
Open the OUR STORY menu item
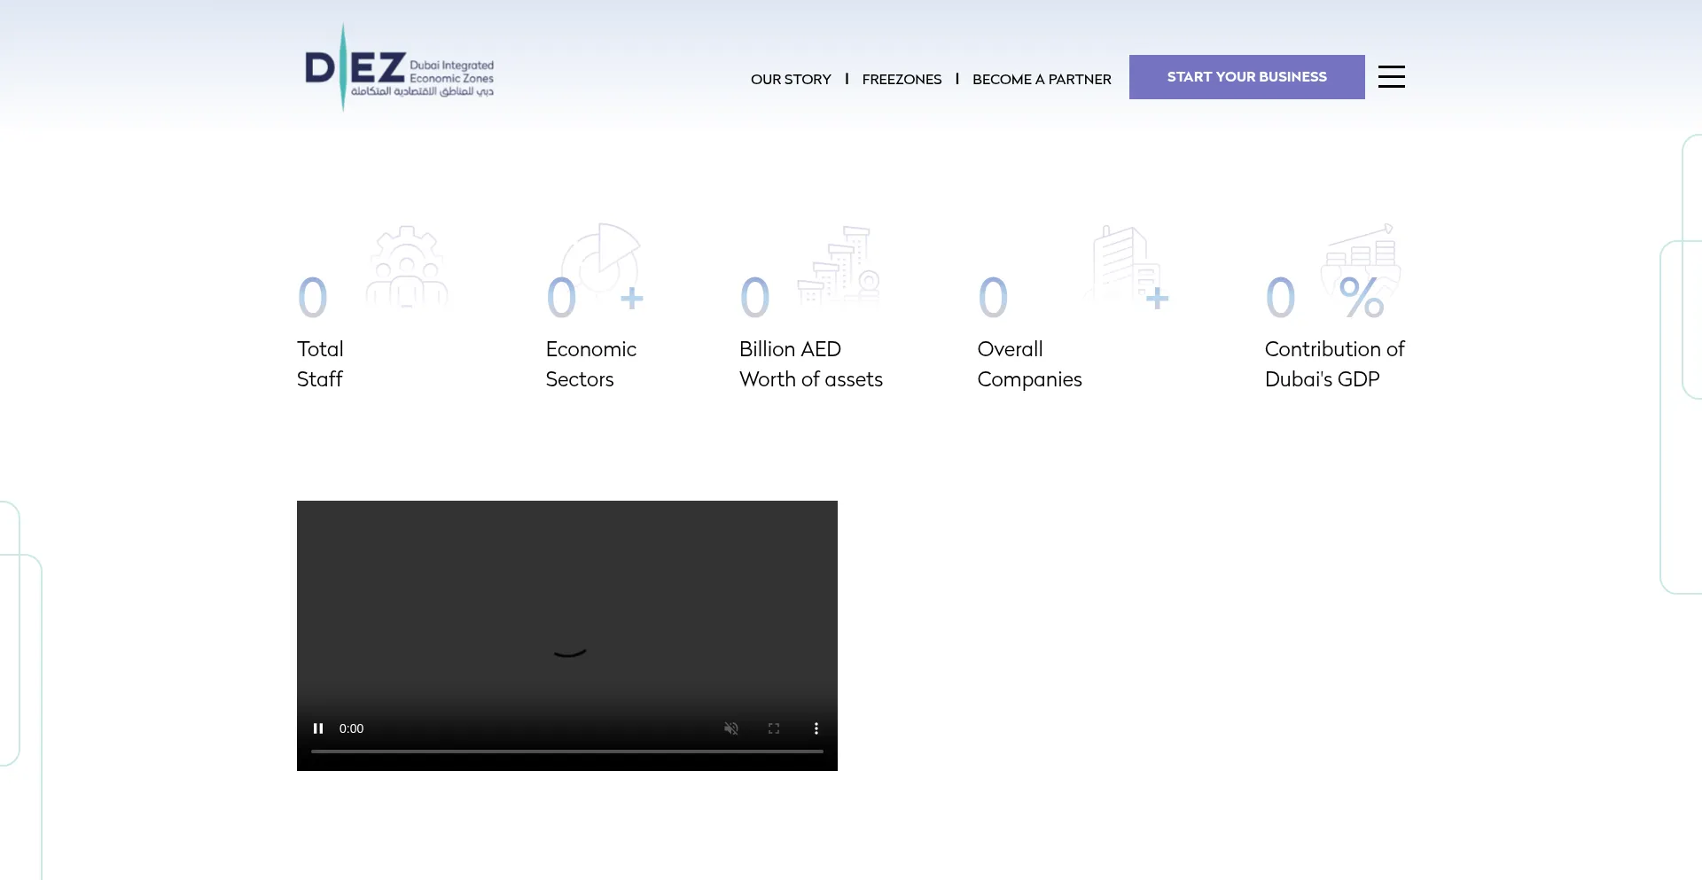[x=791, y=79]
